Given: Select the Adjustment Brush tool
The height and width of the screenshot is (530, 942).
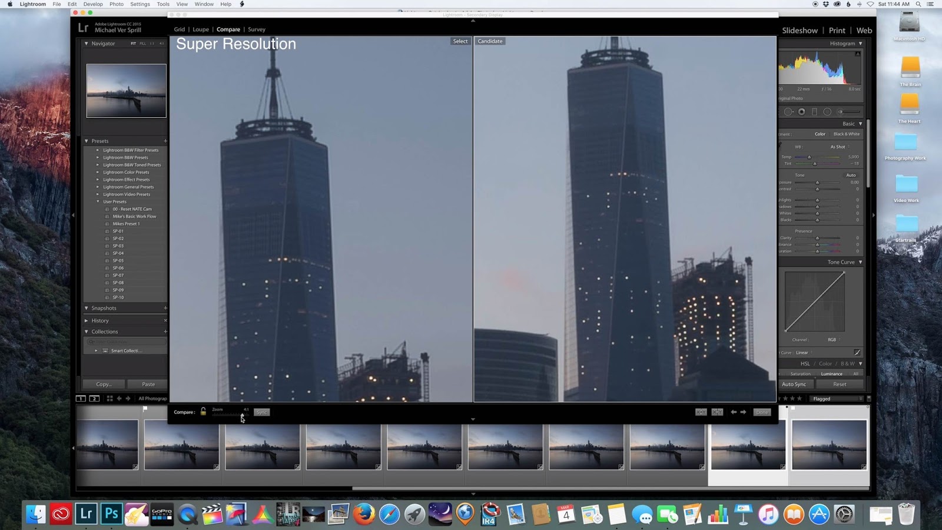Looking at the screenshot, I should click(850, 111).
